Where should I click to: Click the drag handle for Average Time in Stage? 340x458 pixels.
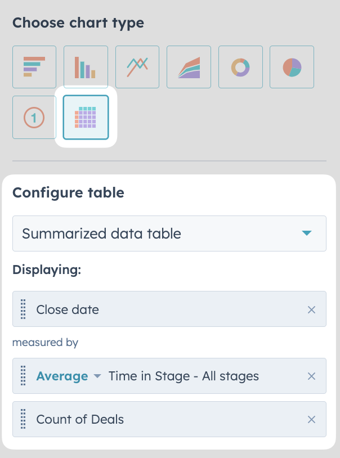pos(23,376)
